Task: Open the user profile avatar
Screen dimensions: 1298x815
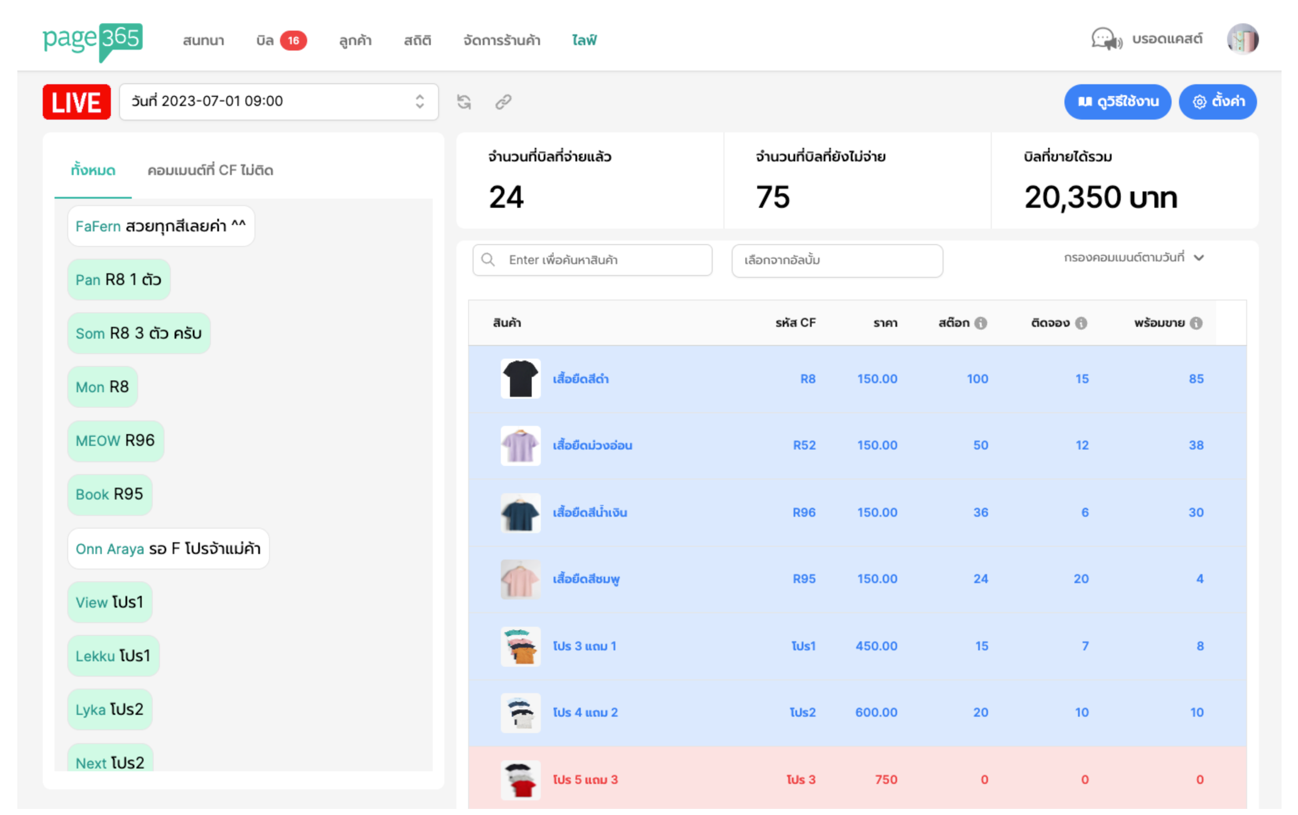Action: pos(1242,39)
